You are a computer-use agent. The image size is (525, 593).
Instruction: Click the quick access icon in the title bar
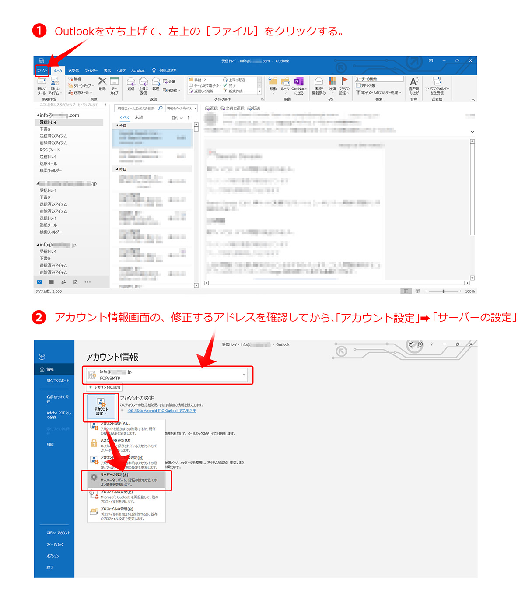click(41, 61)
